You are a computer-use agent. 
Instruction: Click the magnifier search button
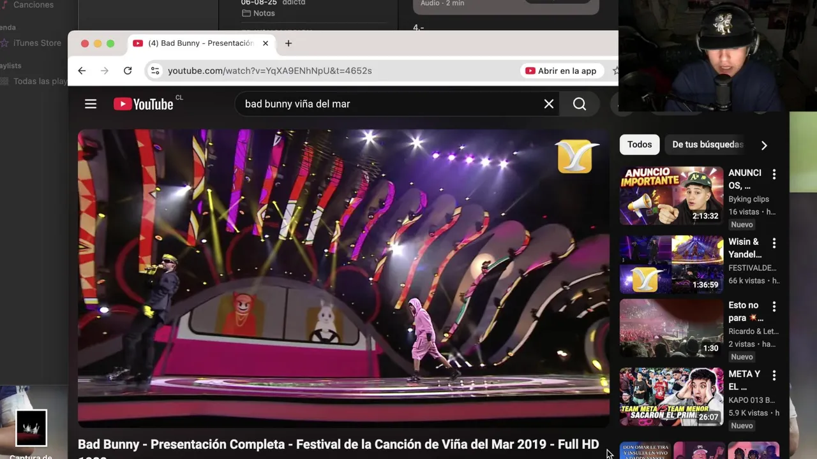(x=580, y=104)
